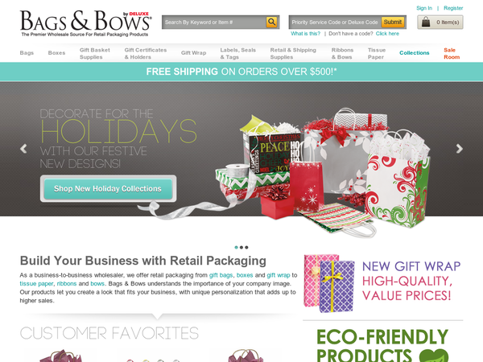
Task: Select the third carousel dot
Action: [x=246, y=247]
